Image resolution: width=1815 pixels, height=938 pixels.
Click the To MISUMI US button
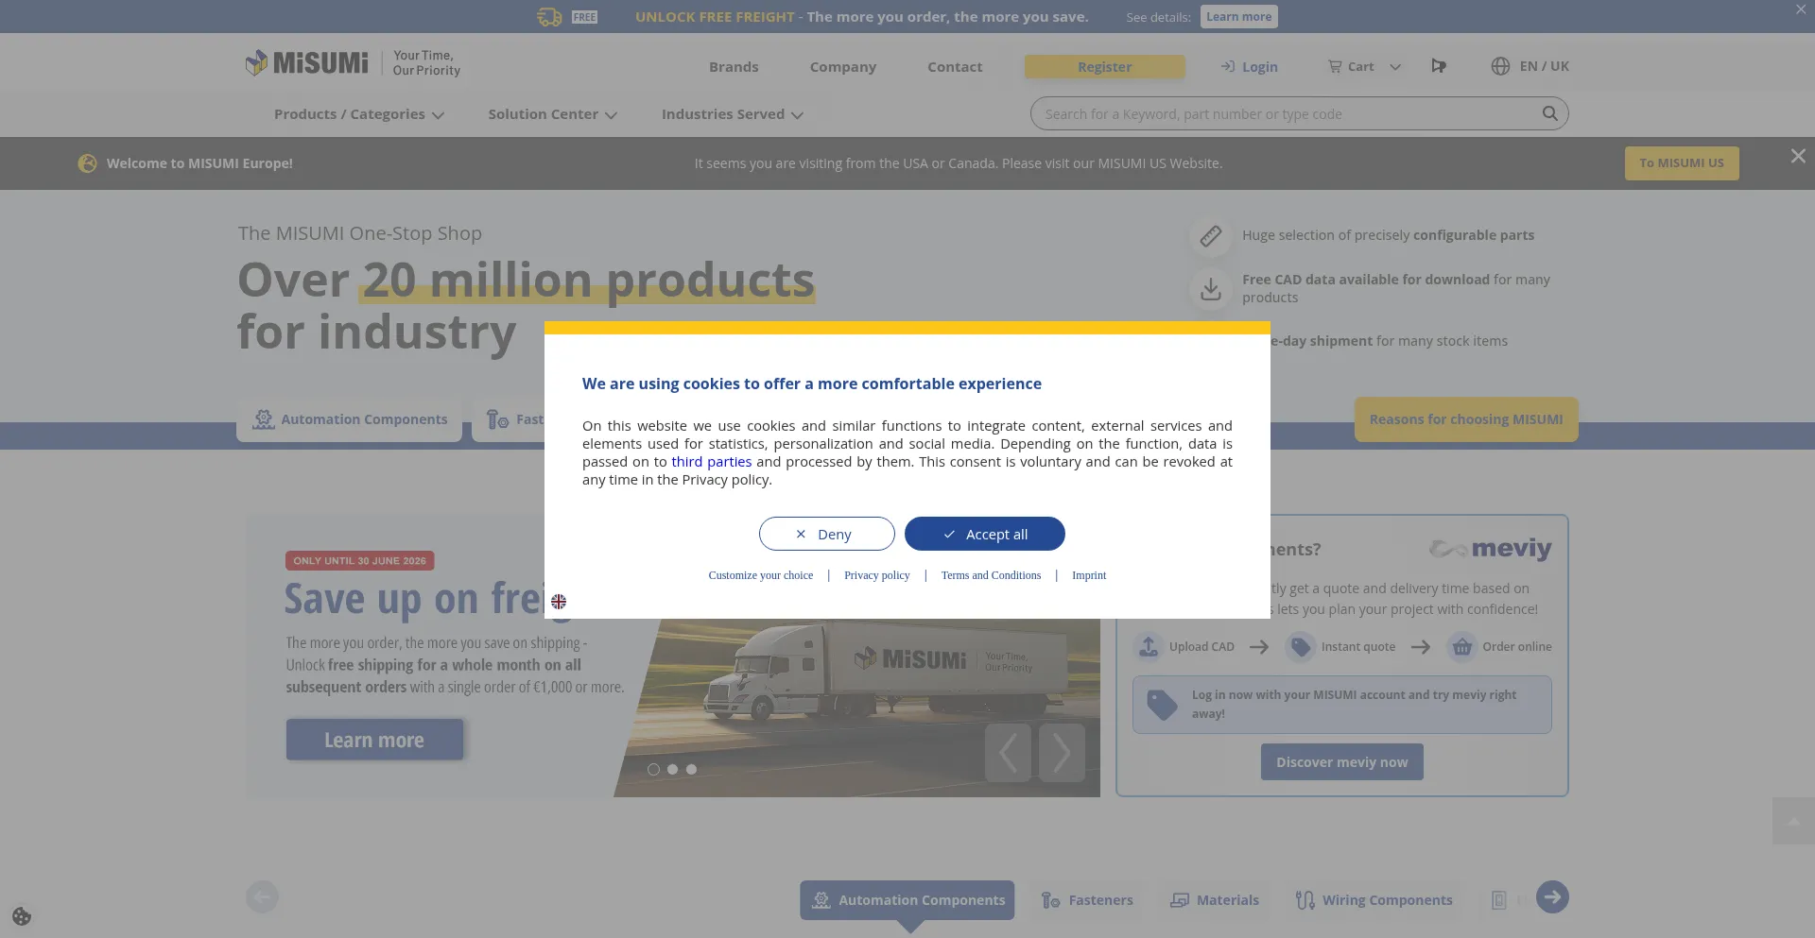click(1682, 163)
